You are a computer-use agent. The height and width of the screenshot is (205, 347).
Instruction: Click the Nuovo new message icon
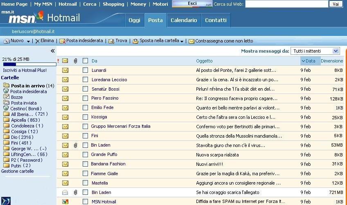click(7, 41)
